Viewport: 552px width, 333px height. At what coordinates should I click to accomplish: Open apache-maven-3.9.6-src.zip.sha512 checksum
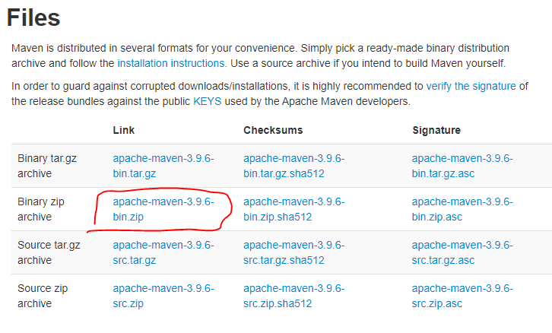pos(294,296)
